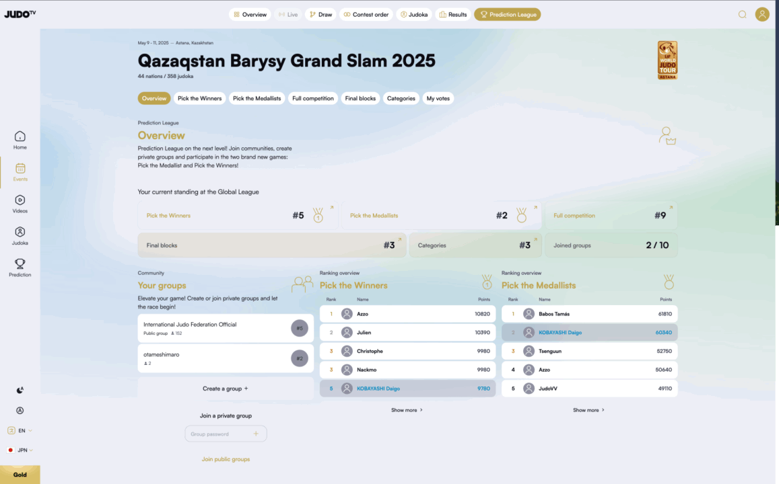Image resolution: width=779 pixels, height=484 pixels.
Task: Click medals icon in Pick the Medallists card
Action: point(521,214)
